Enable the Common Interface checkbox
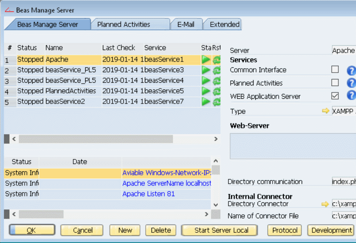This screenshot has width=356, height=243. [335, 69]
